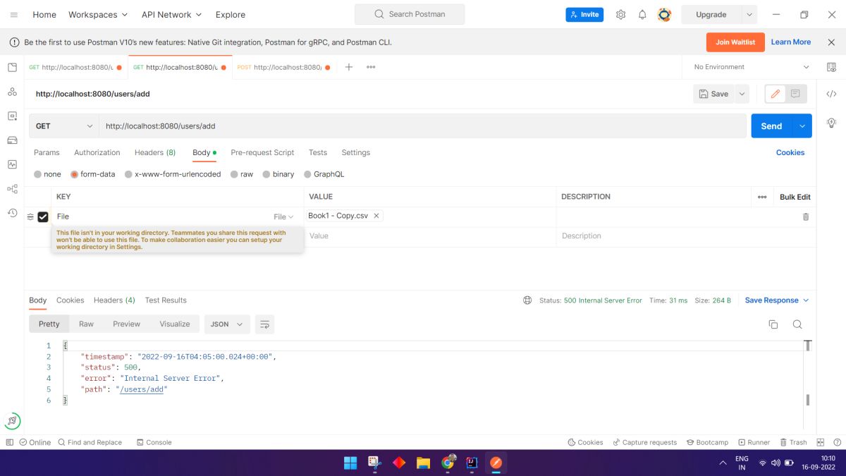846x476 pixels.
Task: Switch to Headers (8) request tab
Action: (x=155, y=152)
